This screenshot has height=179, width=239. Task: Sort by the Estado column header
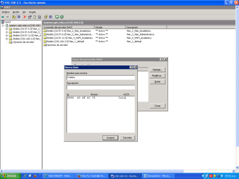[x=110, y=27]
